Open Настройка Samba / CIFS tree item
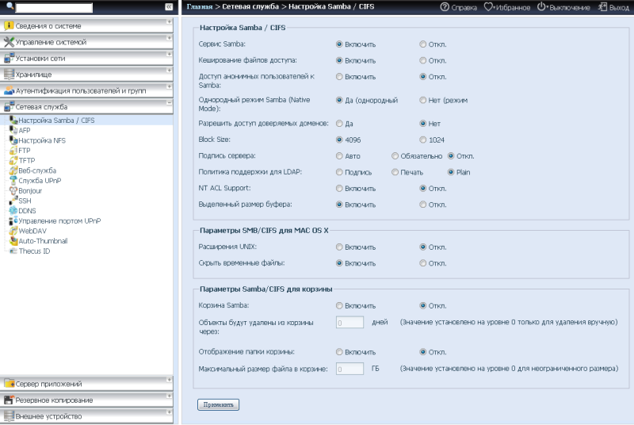Screen dimensions: 634x425 (x=56, y=120)
